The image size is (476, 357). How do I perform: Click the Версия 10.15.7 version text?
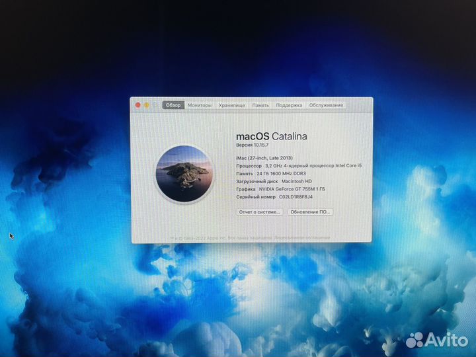(x=253, y=145)
